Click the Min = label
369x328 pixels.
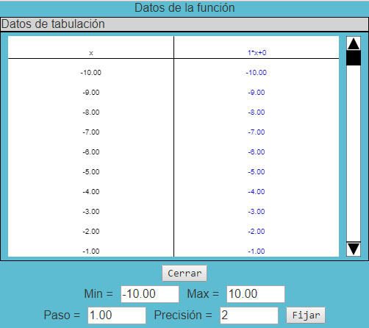98,293
